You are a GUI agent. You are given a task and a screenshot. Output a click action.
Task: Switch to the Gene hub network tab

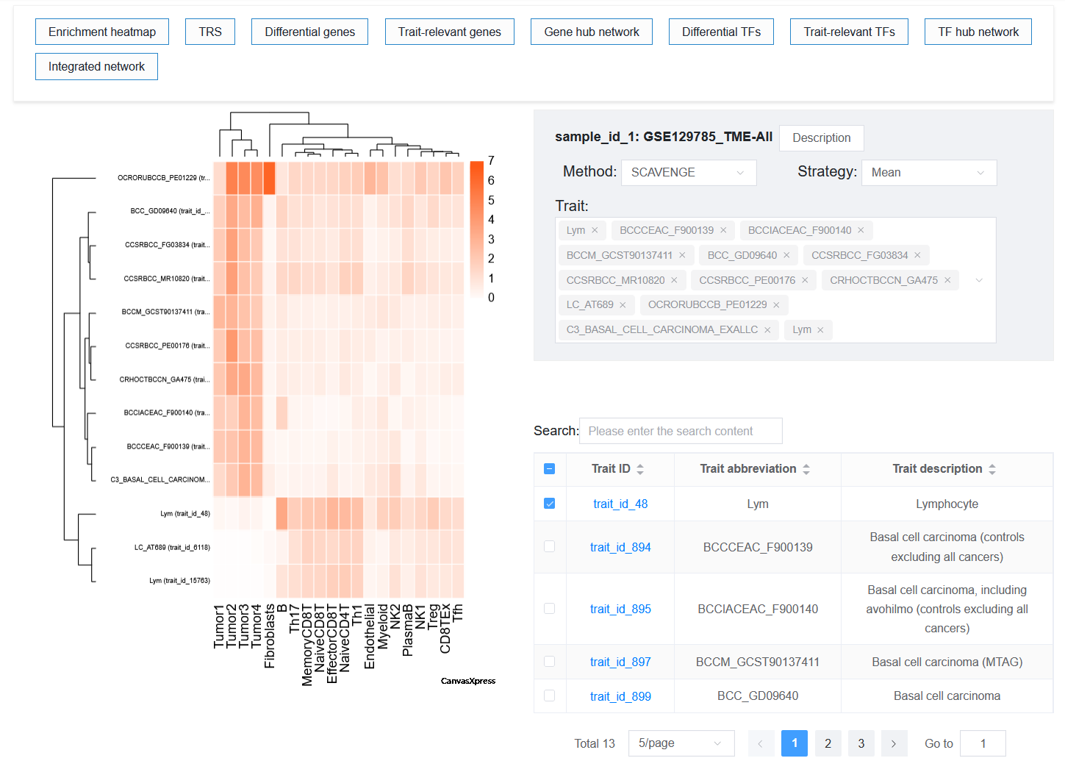[x=592, y=32]
